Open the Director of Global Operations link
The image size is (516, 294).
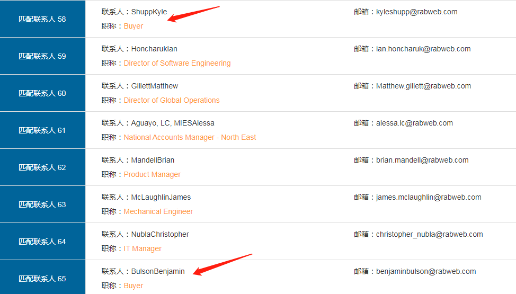click(x=171, y=100)
